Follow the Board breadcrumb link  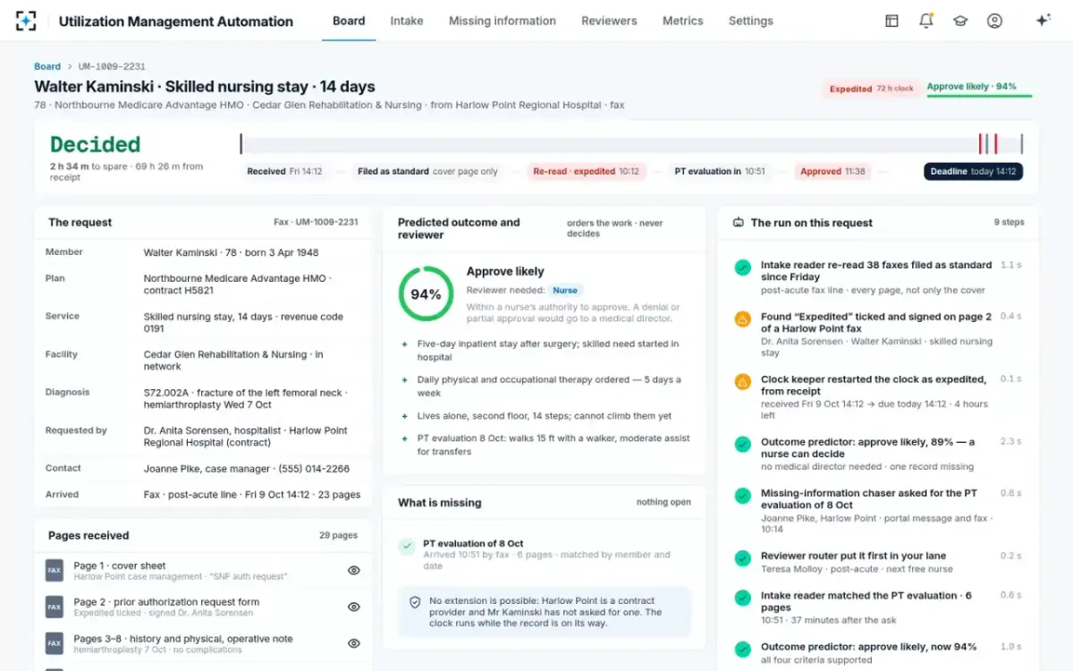click(x=47, y=66)
